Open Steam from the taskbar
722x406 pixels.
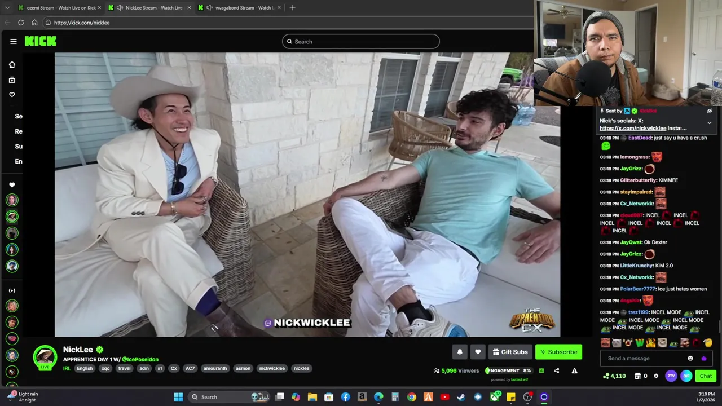(461, 397)
